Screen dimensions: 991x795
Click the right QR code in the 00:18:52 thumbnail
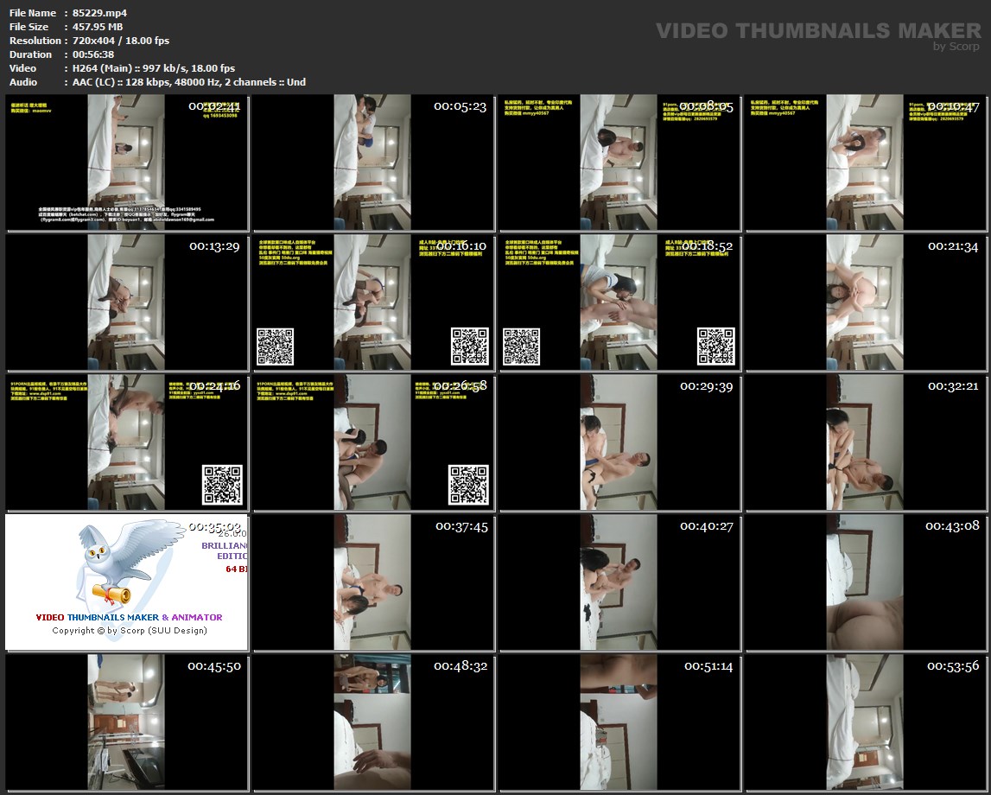716,346
